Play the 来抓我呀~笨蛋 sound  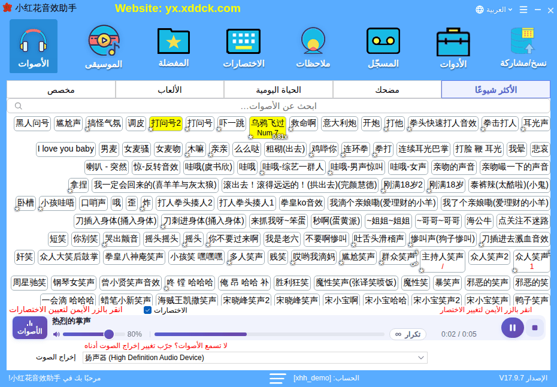tap(278, 221)
